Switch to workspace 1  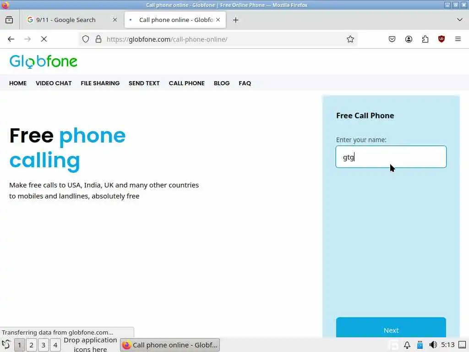pos(19,345)
